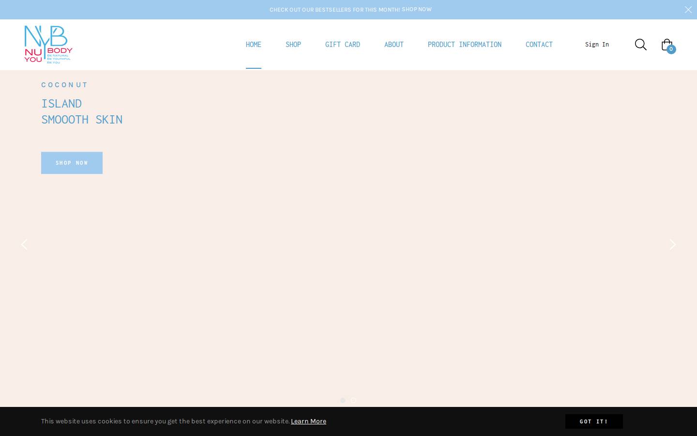Click the Island Smoooth Skin heading

tap(82, 111)
